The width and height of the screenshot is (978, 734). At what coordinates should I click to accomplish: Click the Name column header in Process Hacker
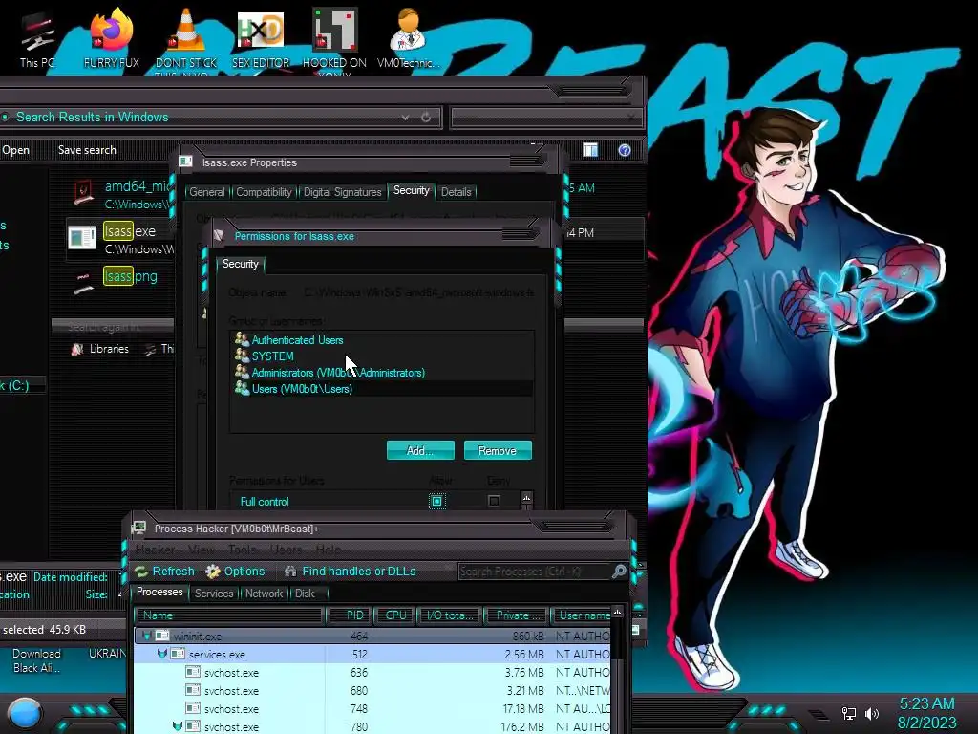(x=229, y=615)
